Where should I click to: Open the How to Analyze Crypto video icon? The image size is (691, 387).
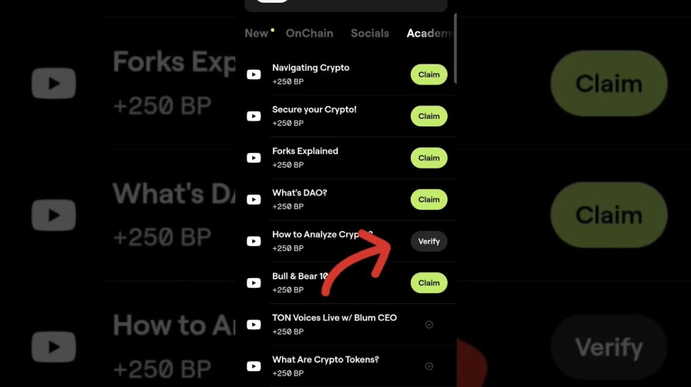[253, 241]
